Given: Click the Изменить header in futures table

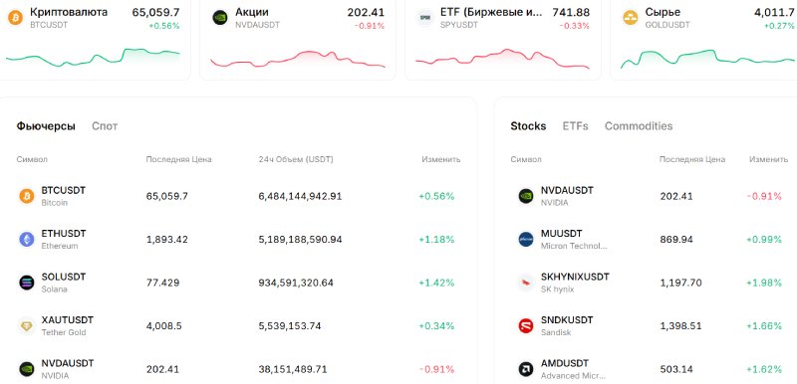Looking at the screenshot, I should [440, 159].
